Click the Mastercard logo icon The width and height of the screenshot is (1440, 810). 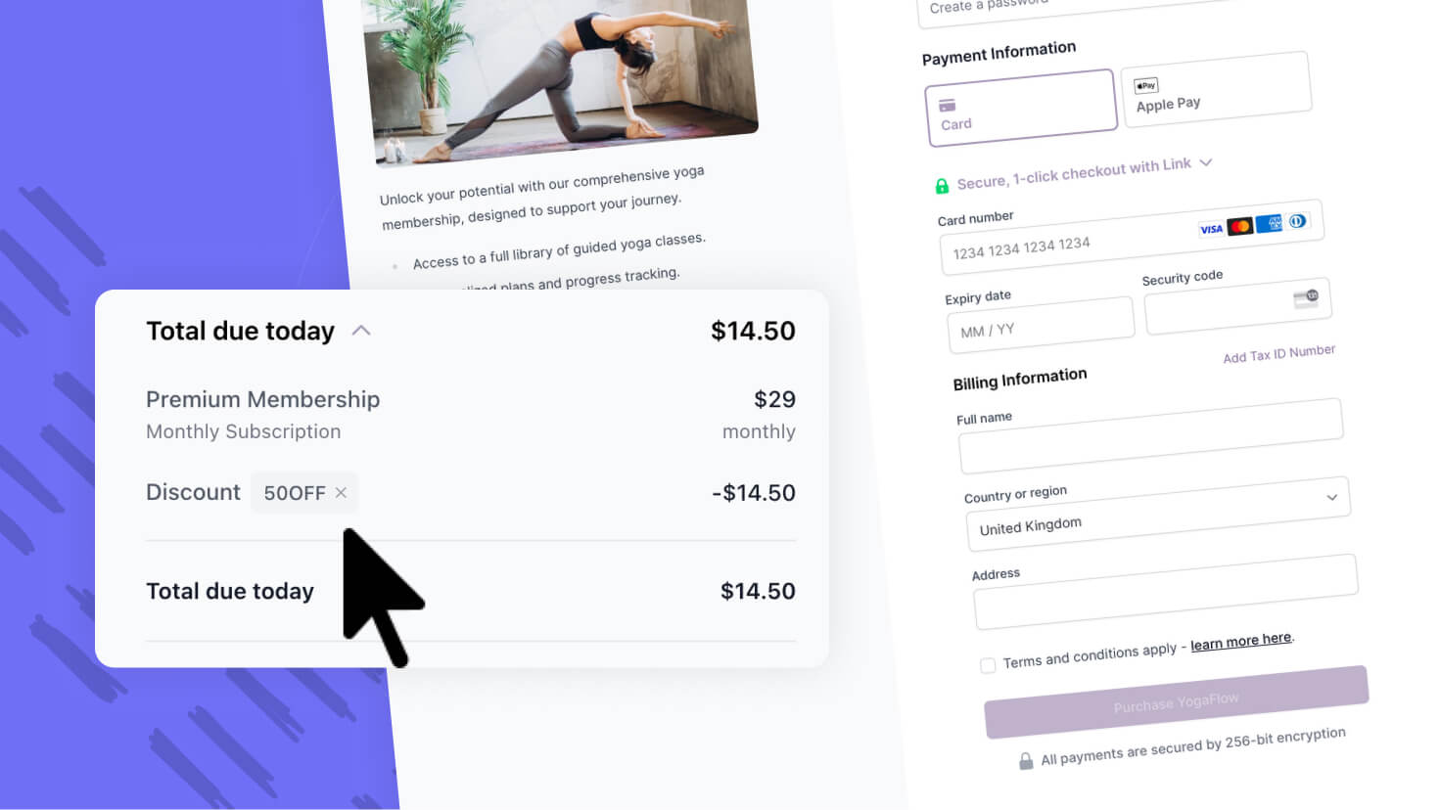coord(1240,226)
